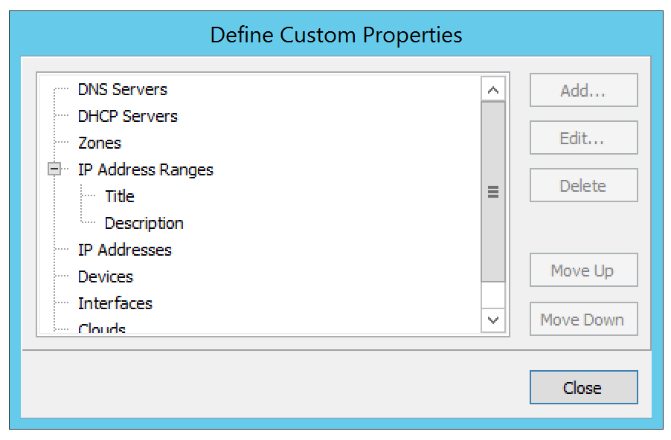The width and height of the screenshot is (671, 440).
Task: Choose Zones in the property tree
Action: point(100,143)
